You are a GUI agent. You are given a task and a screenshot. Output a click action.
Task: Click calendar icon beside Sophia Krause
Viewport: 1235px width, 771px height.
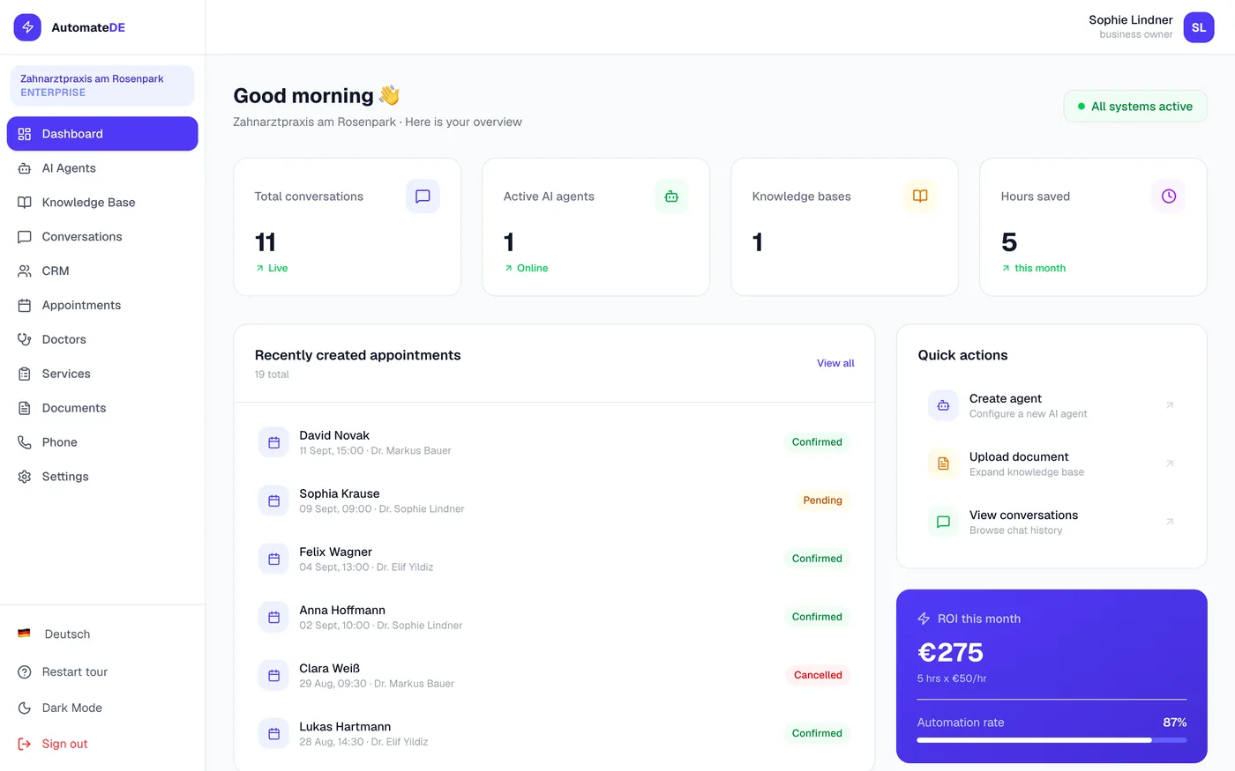(x=273, y=500)
